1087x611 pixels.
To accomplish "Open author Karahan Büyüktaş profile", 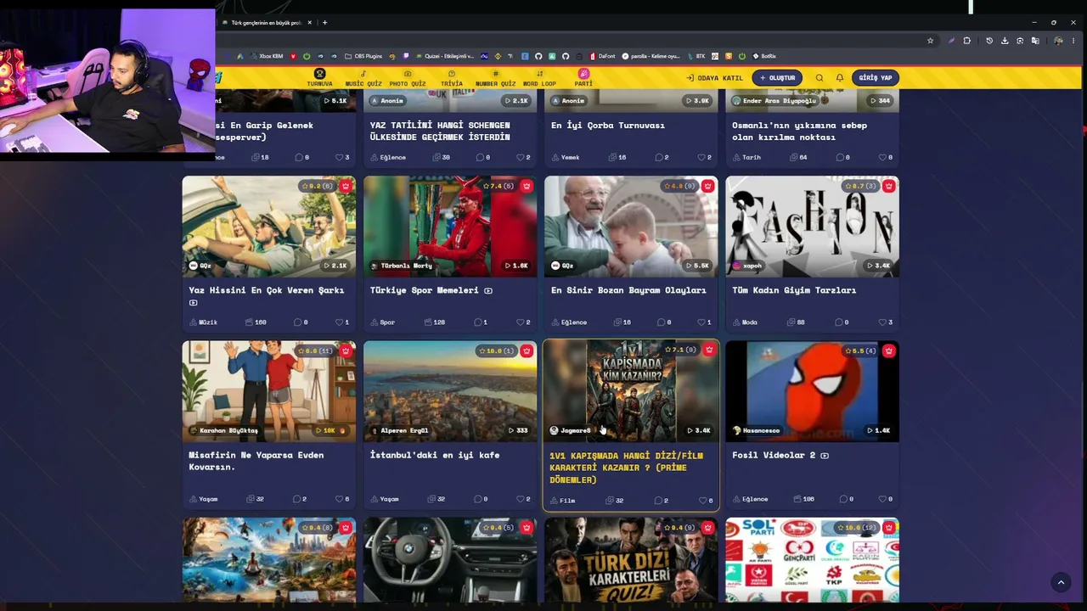I will [223, 430].
